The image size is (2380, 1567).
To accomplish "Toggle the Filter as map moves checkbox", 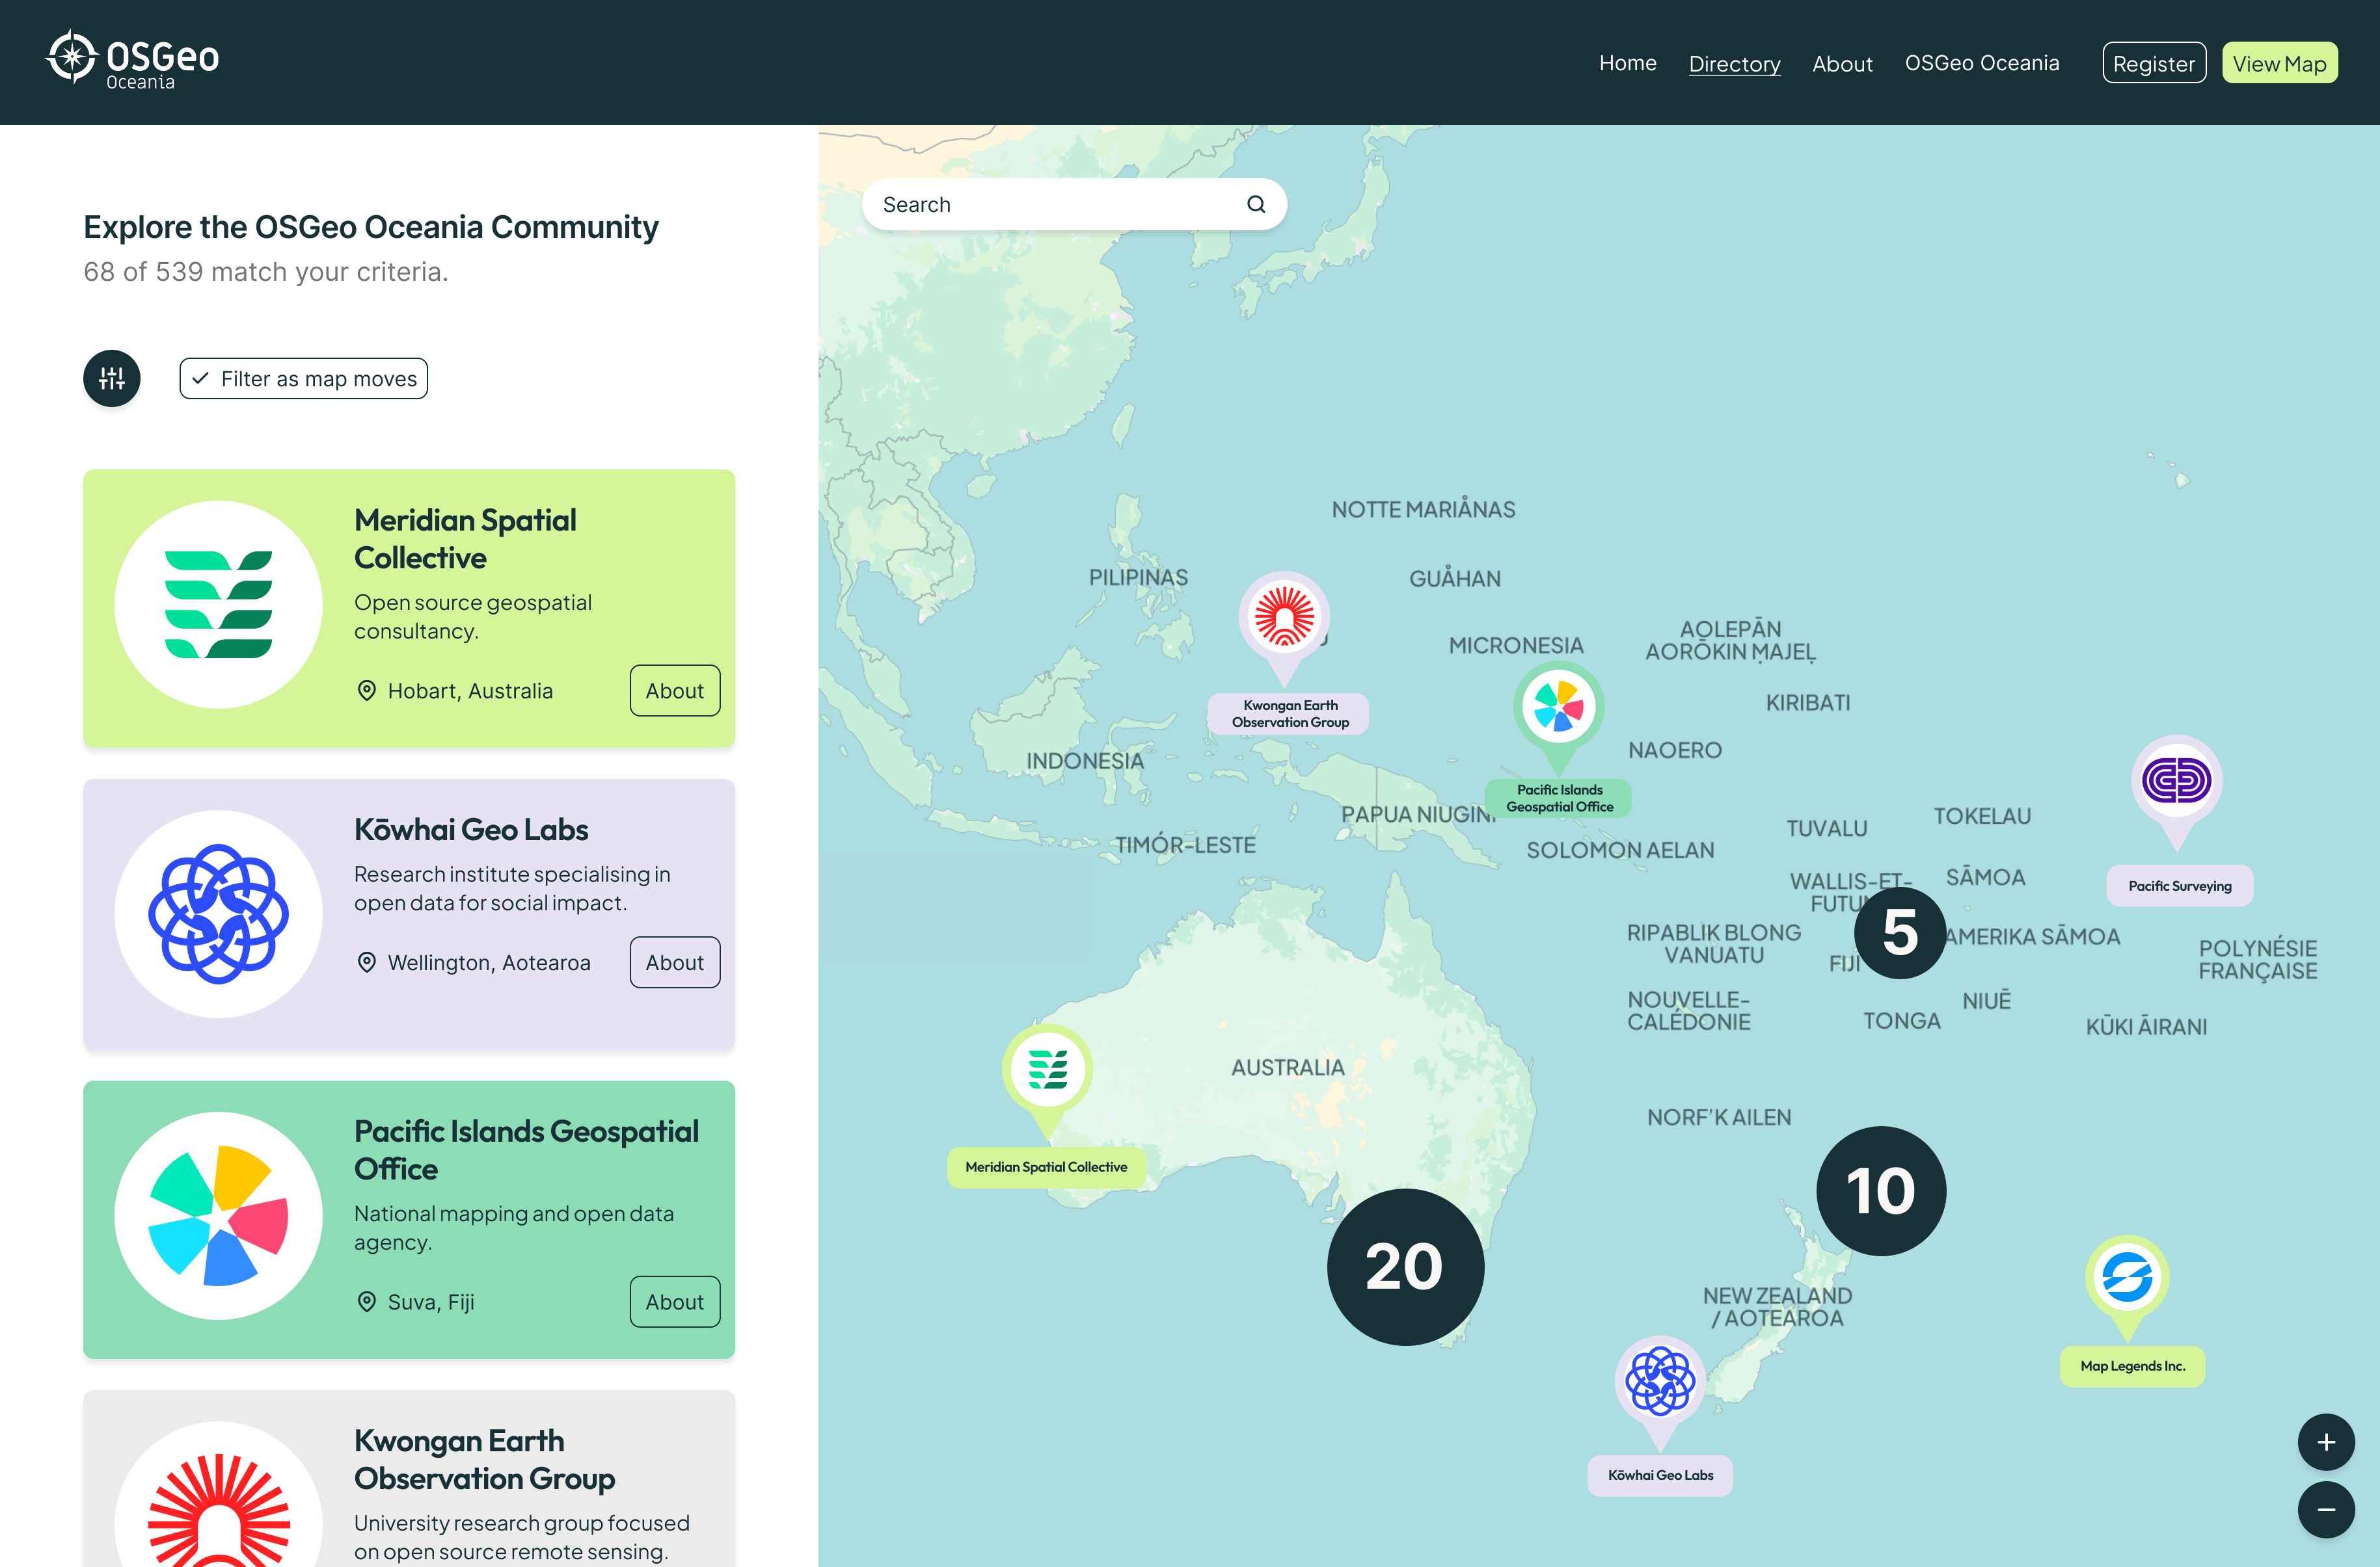I will tap(304, 379).
